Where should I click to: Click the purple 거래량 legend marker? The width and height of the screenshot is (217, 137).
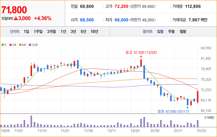pyautogui.click(x=205, y=118)
